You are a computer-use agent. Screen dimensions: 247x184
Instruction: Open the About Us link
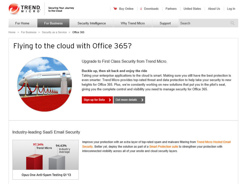214,9
